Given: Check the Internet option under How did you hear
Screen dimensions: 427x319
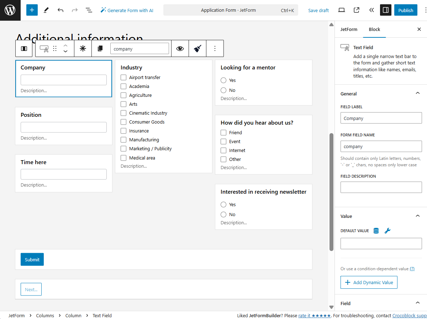Looking at the screenshot, I should [x=223, y=150].
